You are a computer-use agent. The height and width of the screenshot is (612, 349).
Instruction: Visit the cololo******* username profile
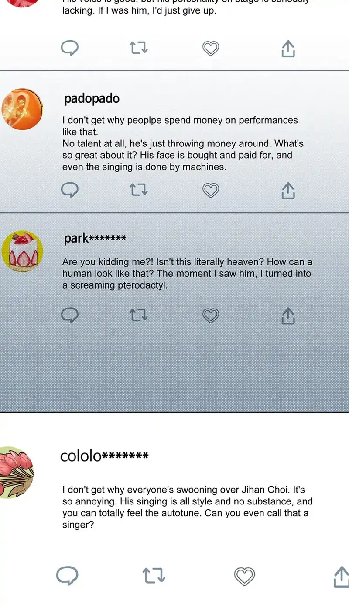[104, 456]
